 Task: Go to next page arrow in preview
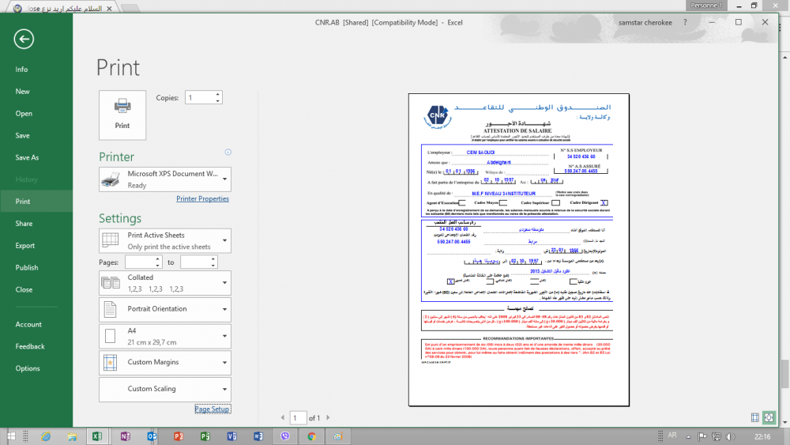[x=328, y=418]
